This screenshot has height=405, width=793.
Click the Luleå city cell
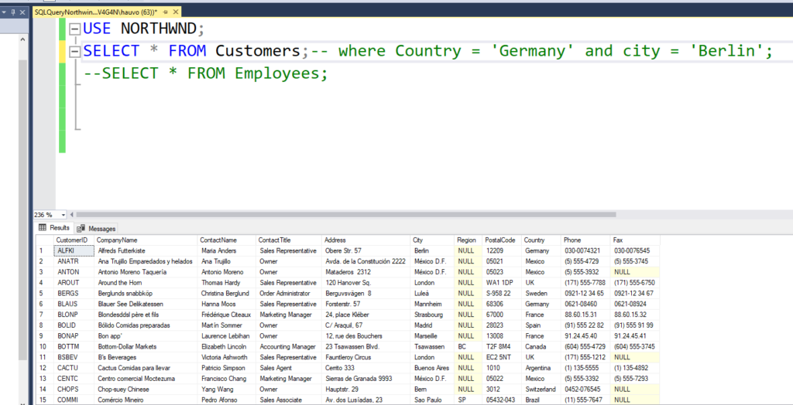pos(432,293)
